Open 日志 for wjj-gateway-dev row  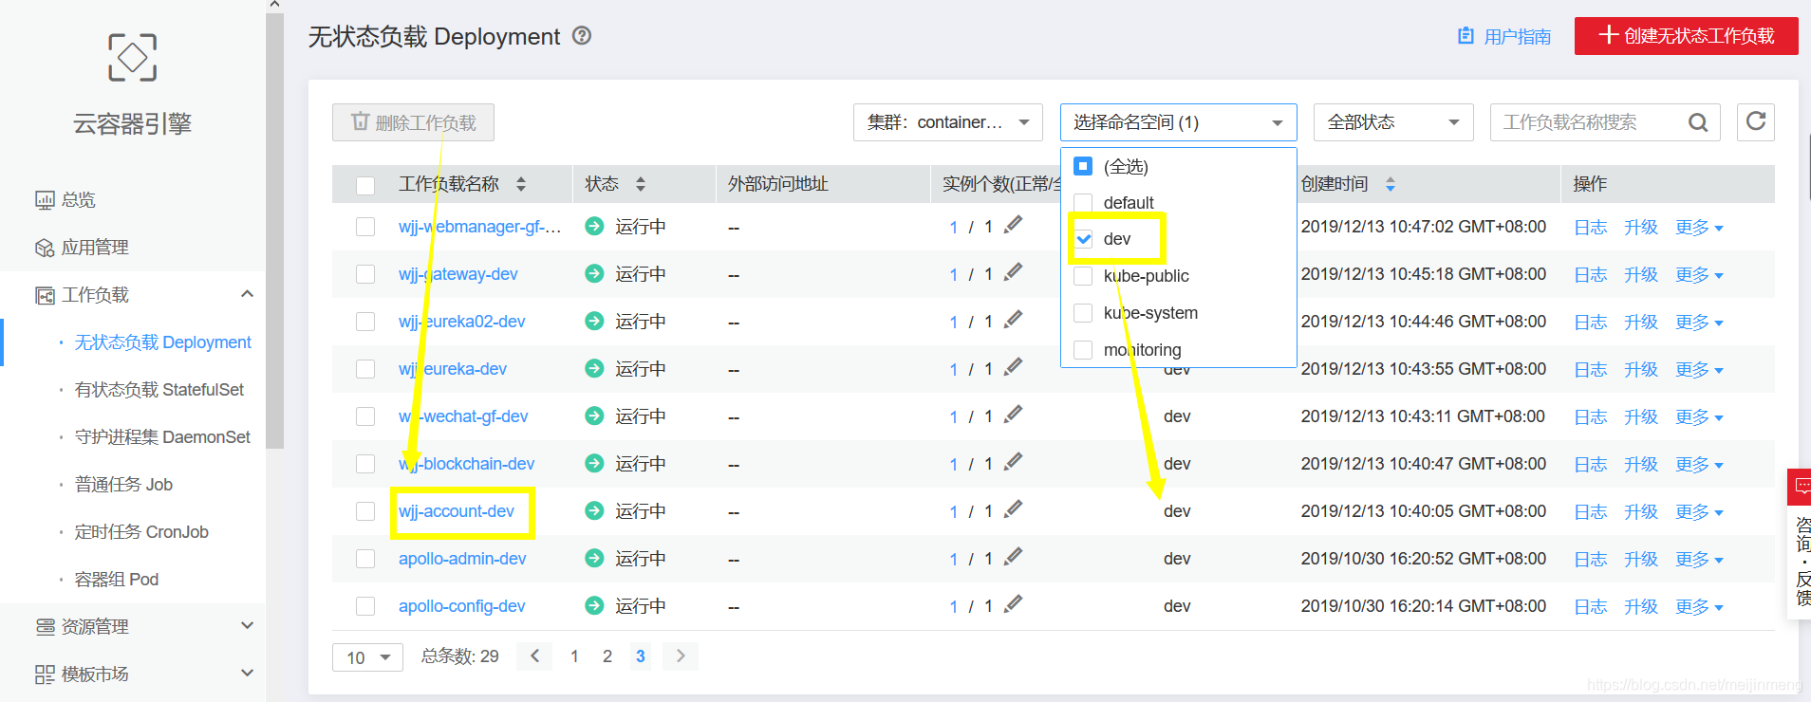[x=1590, y=275]
